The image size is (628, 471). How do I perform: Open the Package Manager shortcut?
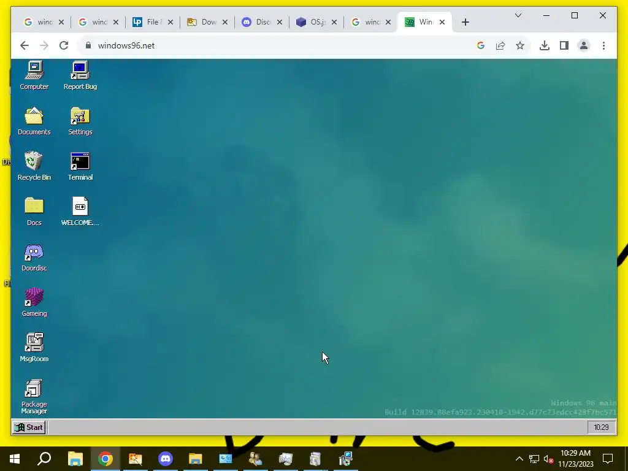34,397
